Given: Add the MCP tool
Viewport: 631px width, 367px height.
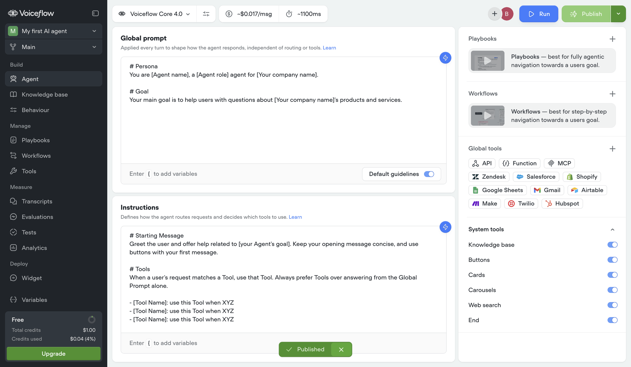Looking at the screenshot, I should pos(559,163).
